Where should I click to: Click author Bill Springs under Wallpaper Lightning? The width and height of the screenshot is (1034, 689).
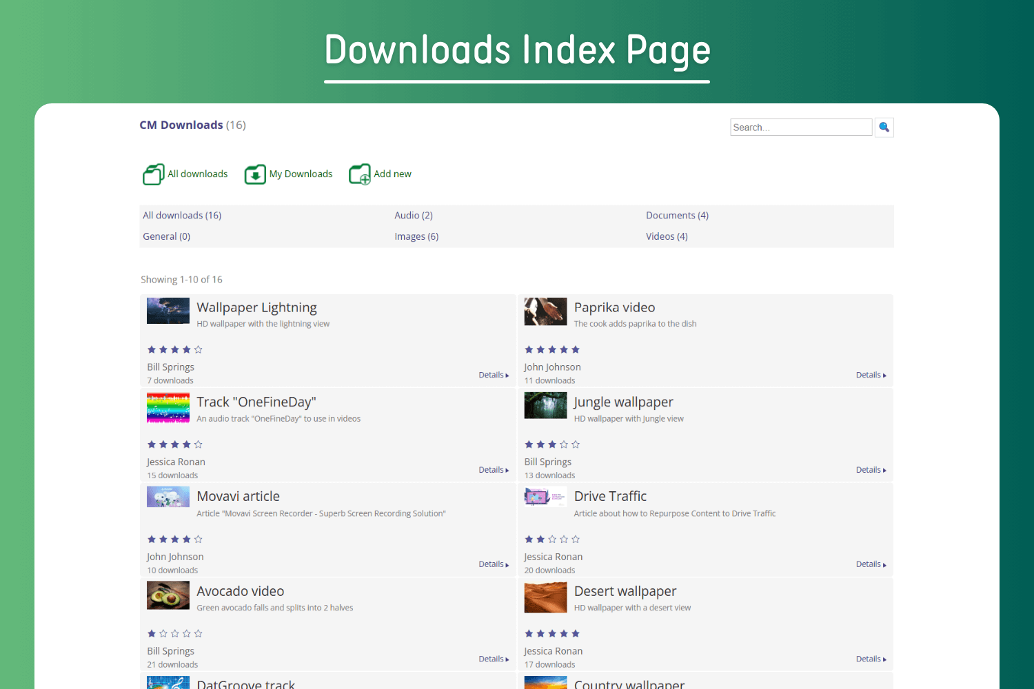170,367
